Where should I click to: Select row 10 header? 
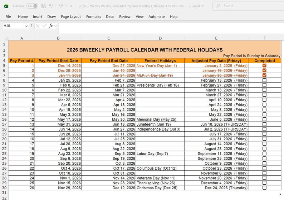tap(4, 90)
